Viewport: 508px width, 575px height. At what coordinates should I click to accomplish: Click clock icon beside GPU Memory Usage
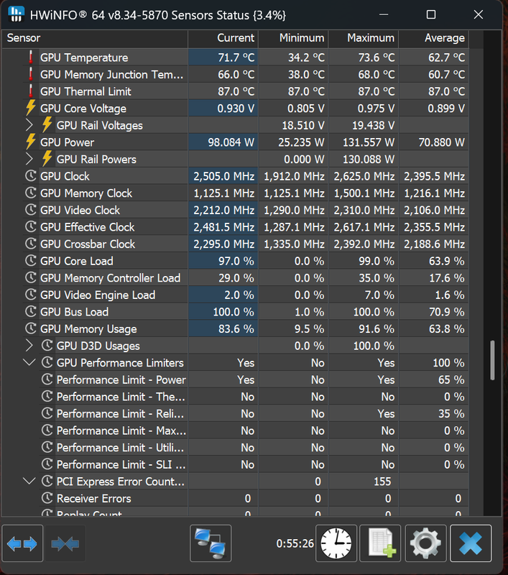[x=31, y=328]
